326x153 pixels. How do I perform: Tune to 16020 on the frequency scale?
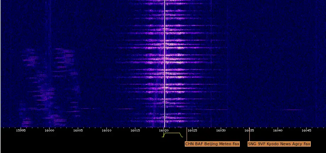tap(164, 131)
